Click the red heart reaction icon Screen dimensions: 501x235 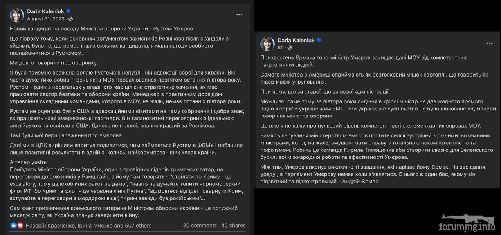tap(20, 226)
